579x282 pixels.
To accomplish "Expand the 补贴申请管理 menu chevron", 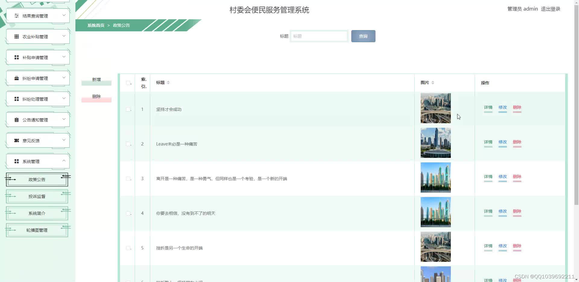I will coord(64,57).
